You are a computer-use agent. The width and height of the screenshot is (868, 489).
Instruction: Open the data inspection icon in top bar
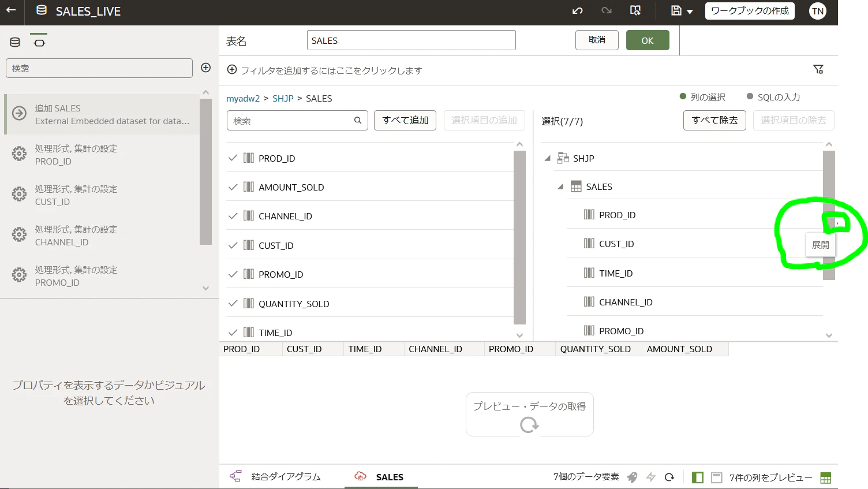635,11
